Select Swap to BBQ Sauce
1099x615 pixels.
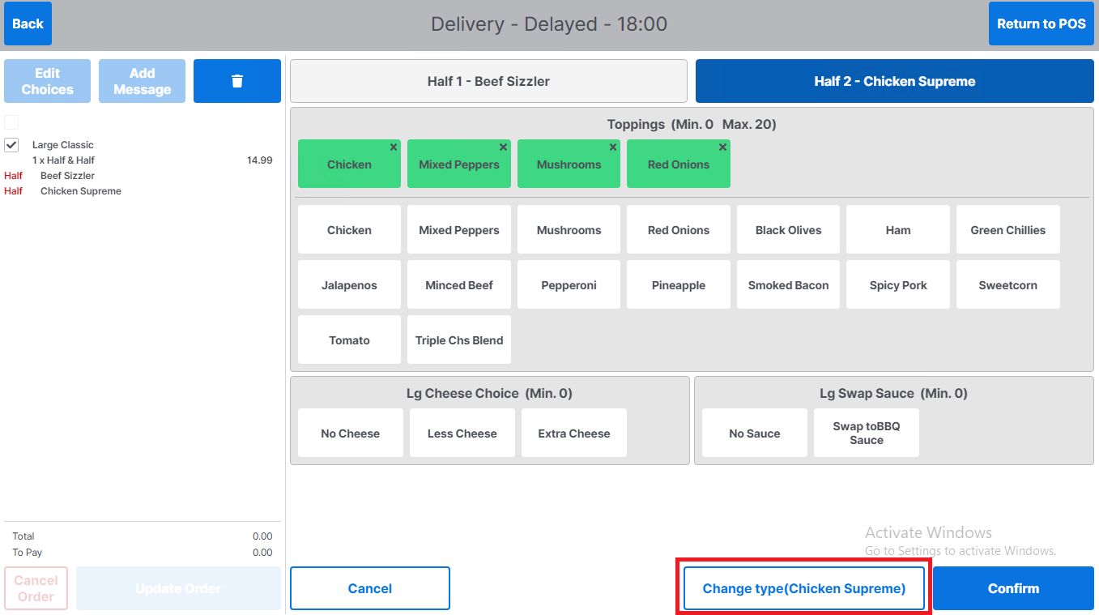866,433
